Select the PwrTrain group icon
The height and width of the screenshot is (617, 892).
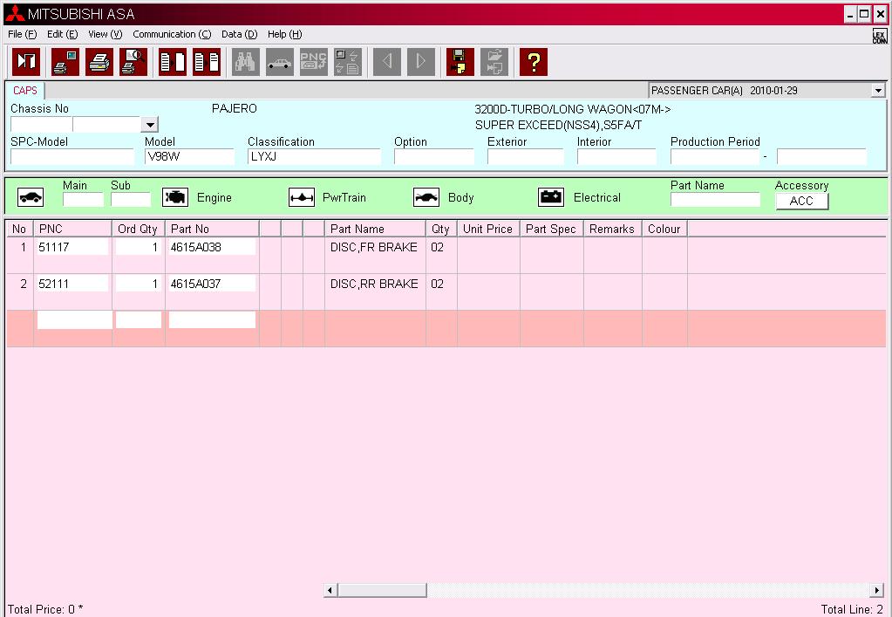(301, 198)
